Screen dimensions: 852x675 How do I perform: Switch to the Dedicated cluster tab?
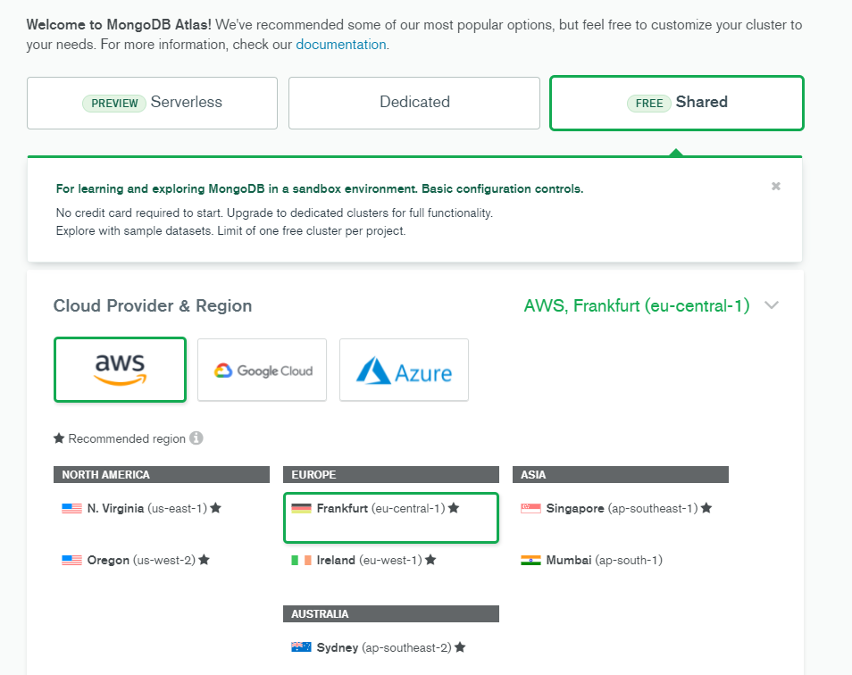coord(414,103)
